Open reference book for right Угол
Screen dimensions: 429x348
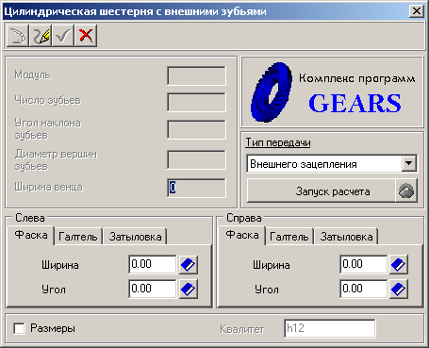point(399,290)
